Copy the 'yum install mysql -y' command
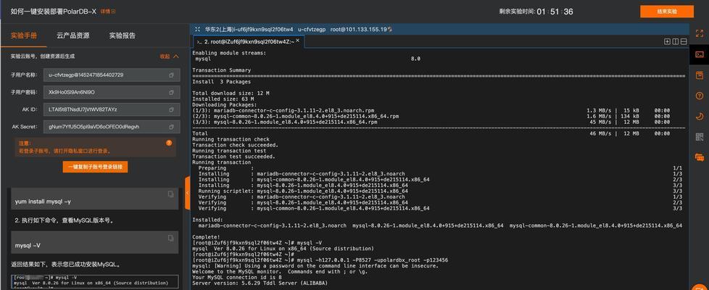 pos(170,194)
